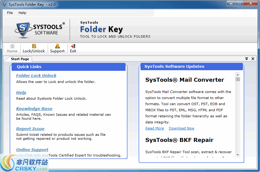Open the Lock/Unlock folder tool

[34, 48]
